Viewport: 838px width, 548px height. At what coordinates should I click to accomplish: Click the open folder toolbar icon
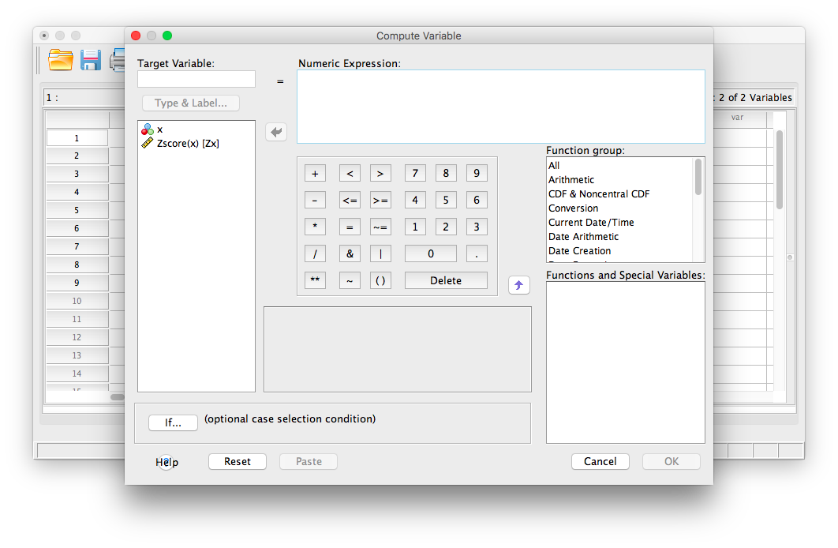[61, 60]
